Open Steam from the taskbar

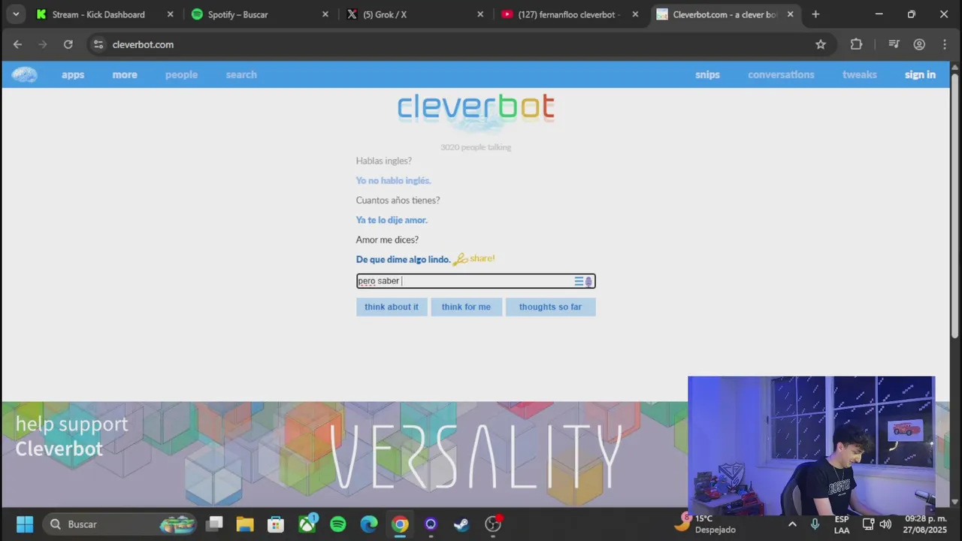461,524
